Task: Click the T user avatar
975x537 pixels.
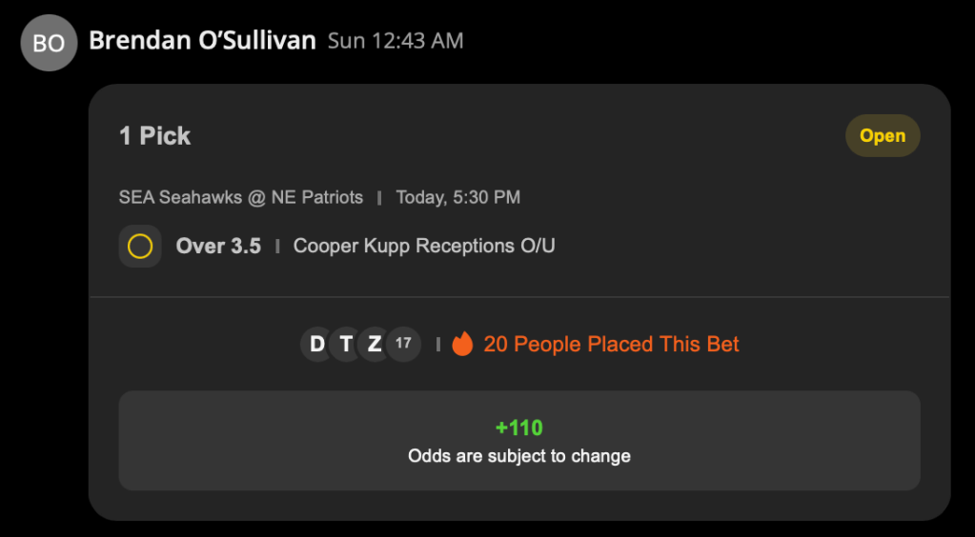Action: click(346, 344)
